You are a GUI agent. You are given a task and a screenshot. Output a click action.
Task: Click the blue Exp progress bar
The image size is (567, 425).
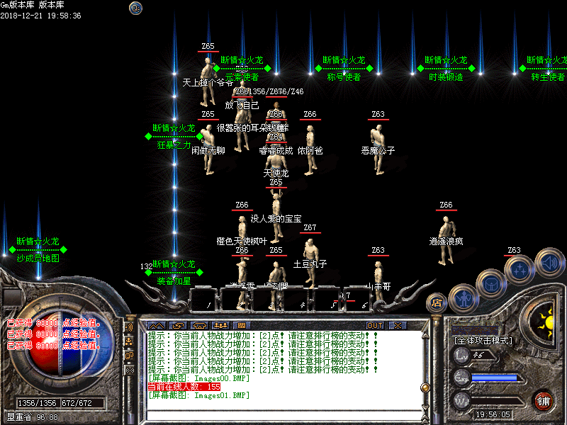coord(495,378)
